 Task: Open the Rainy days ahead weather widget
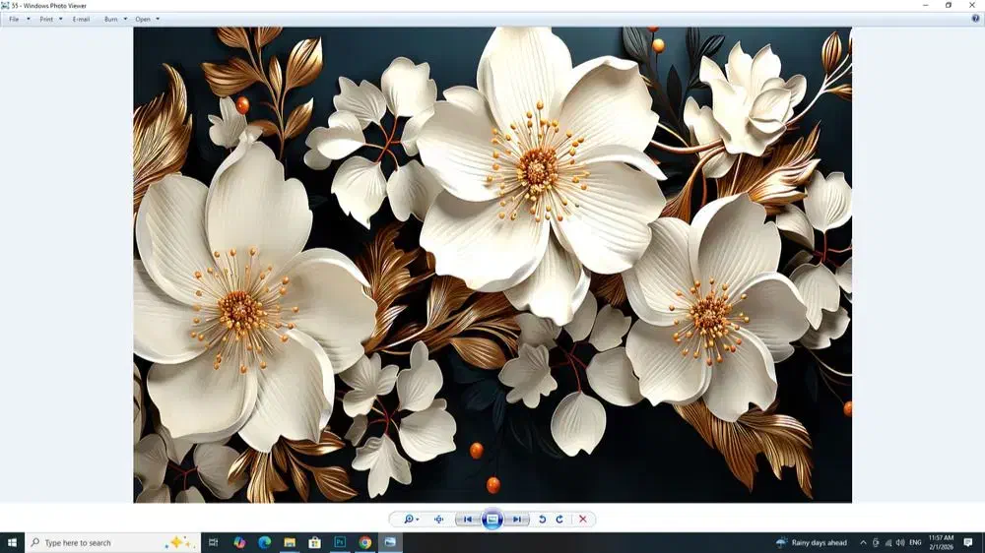[812, 542]
